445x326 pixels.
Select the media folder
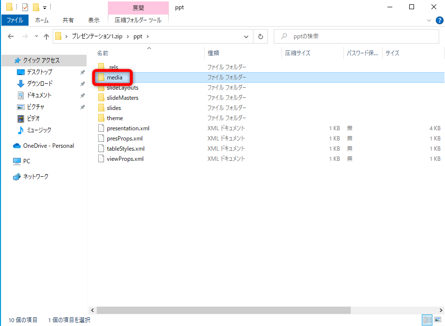(115, 78)
